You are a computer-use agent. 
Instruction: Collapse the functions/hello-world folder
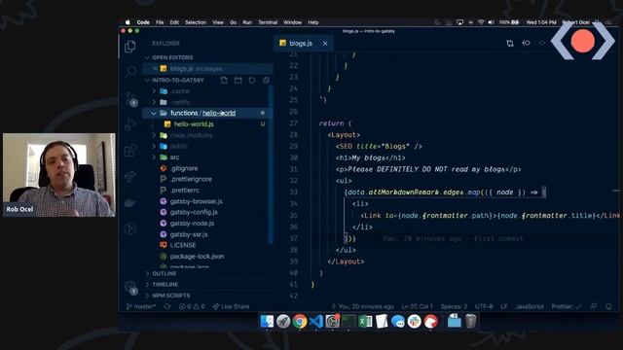coord(154,113)
